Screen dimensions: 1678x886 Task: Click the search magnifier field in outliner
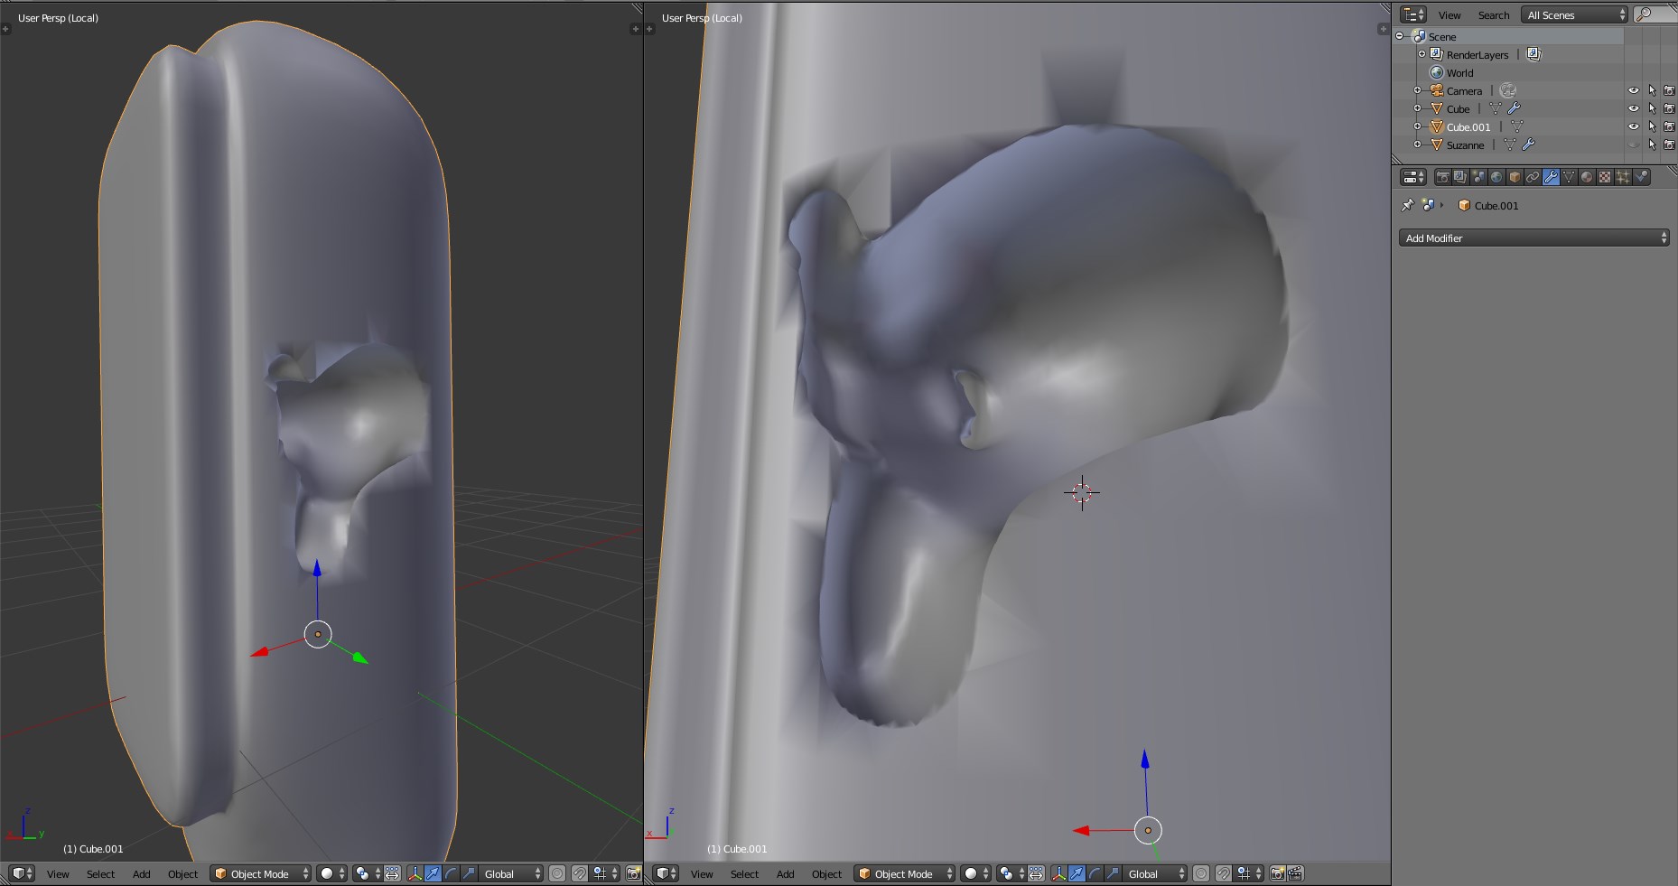pos(1655,14)
